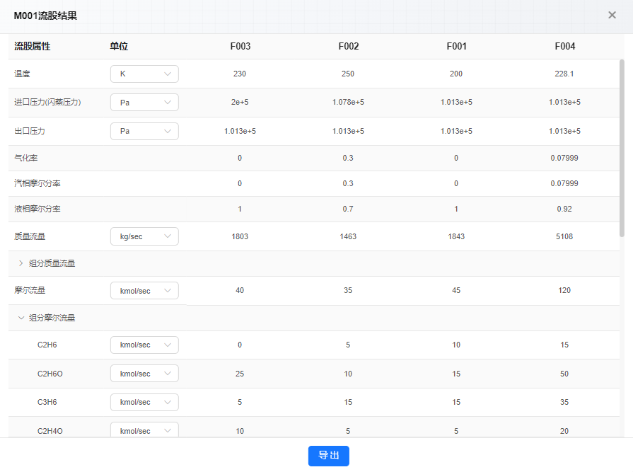633x472 pixels.
Task: Select the F004 column header
Action: tap(565, 47)
